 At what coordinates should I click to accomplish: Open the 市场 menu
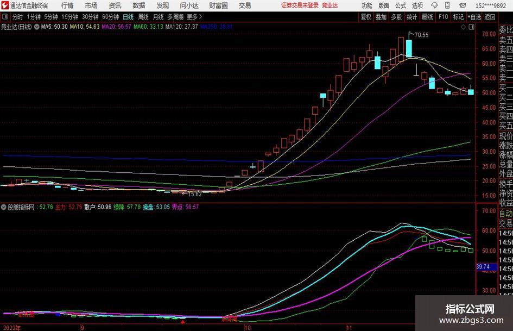91,5
